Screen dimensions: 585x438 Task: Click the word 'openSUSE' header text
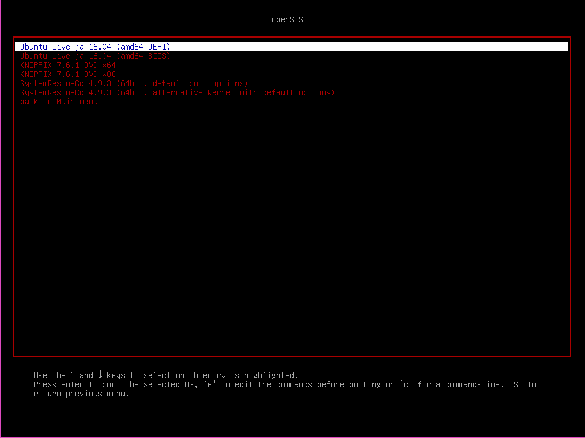coord(290,19)
